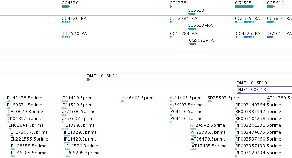Select the DME1-003J18 clone marker
Image resolution: width=292 pixels, height=158 pixels.
pyautogui.click(x=239, y=93)
